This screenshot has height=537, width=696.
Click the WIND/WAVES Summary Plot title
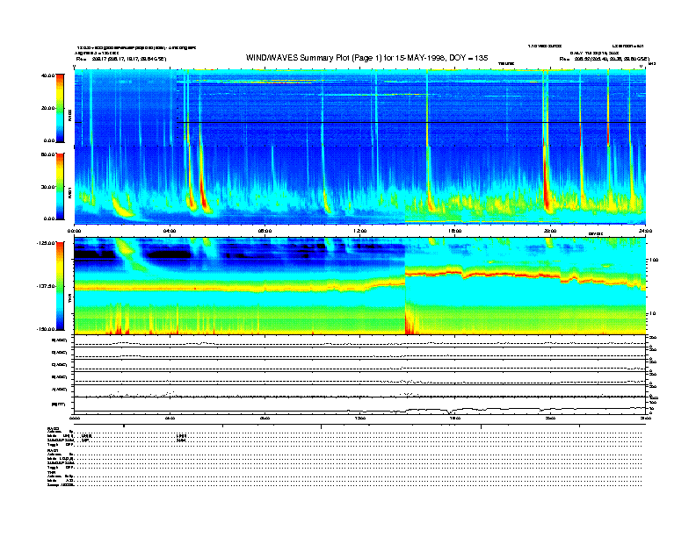point(366,58)
